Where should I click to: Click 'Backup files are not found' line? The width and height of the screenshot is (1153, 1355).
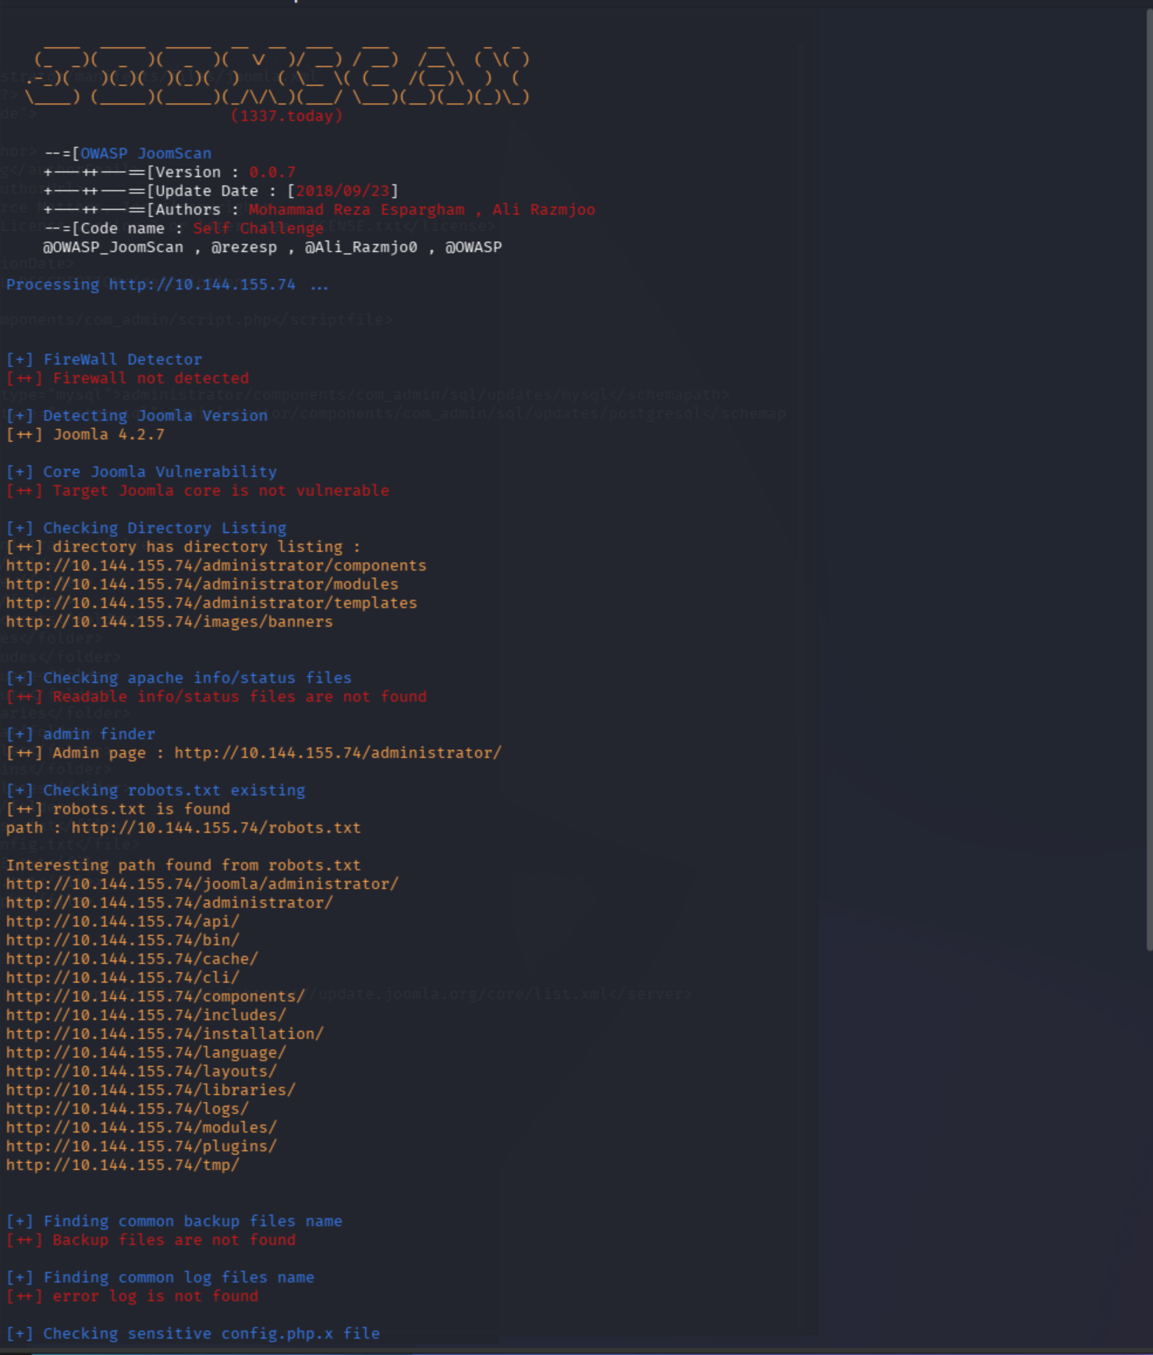(x=151, y=1239)
